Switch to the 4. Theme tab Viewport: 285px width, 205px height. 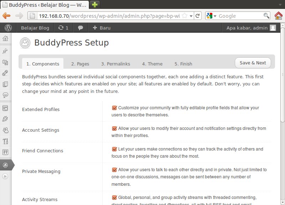tap(152, 64)
